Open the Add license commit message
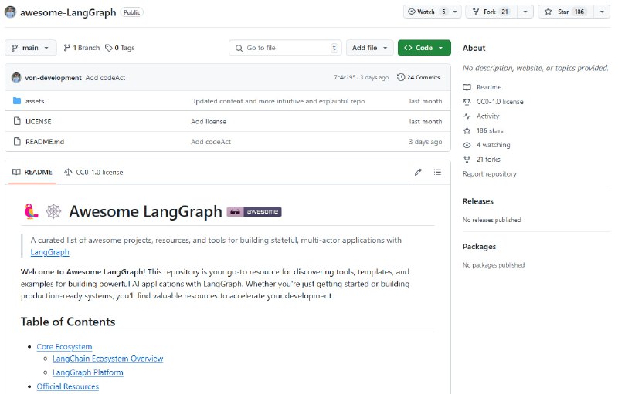The height and width of the screenshot is (394, 618). (209, 122)
